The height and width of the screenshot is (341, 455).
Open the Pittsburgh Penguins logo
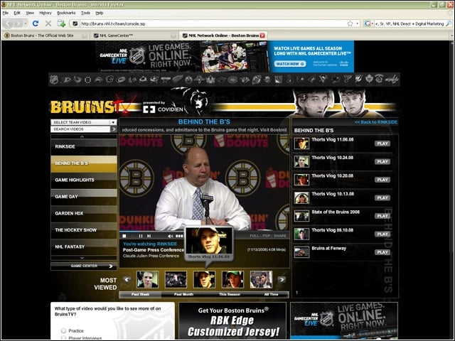click(323, 79)
